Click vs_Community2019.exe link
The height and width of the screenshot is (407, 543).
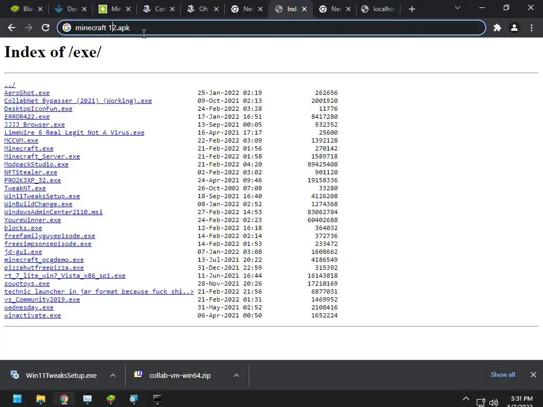[x=42, y=300]
